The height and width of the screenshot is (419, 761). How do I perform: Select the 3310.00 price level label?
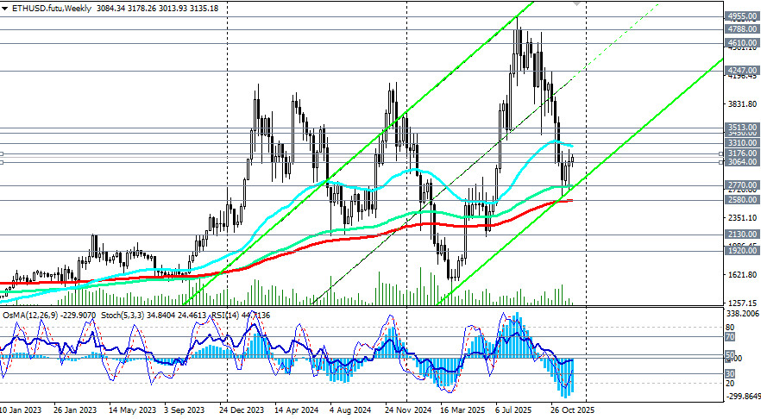pos(742,142)
